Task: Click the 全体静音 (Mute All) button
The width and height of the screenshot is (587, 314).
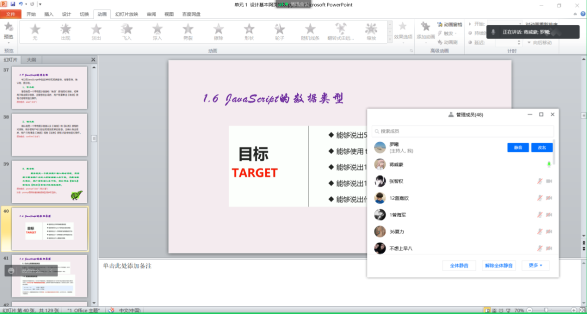Action: [459, 265]
